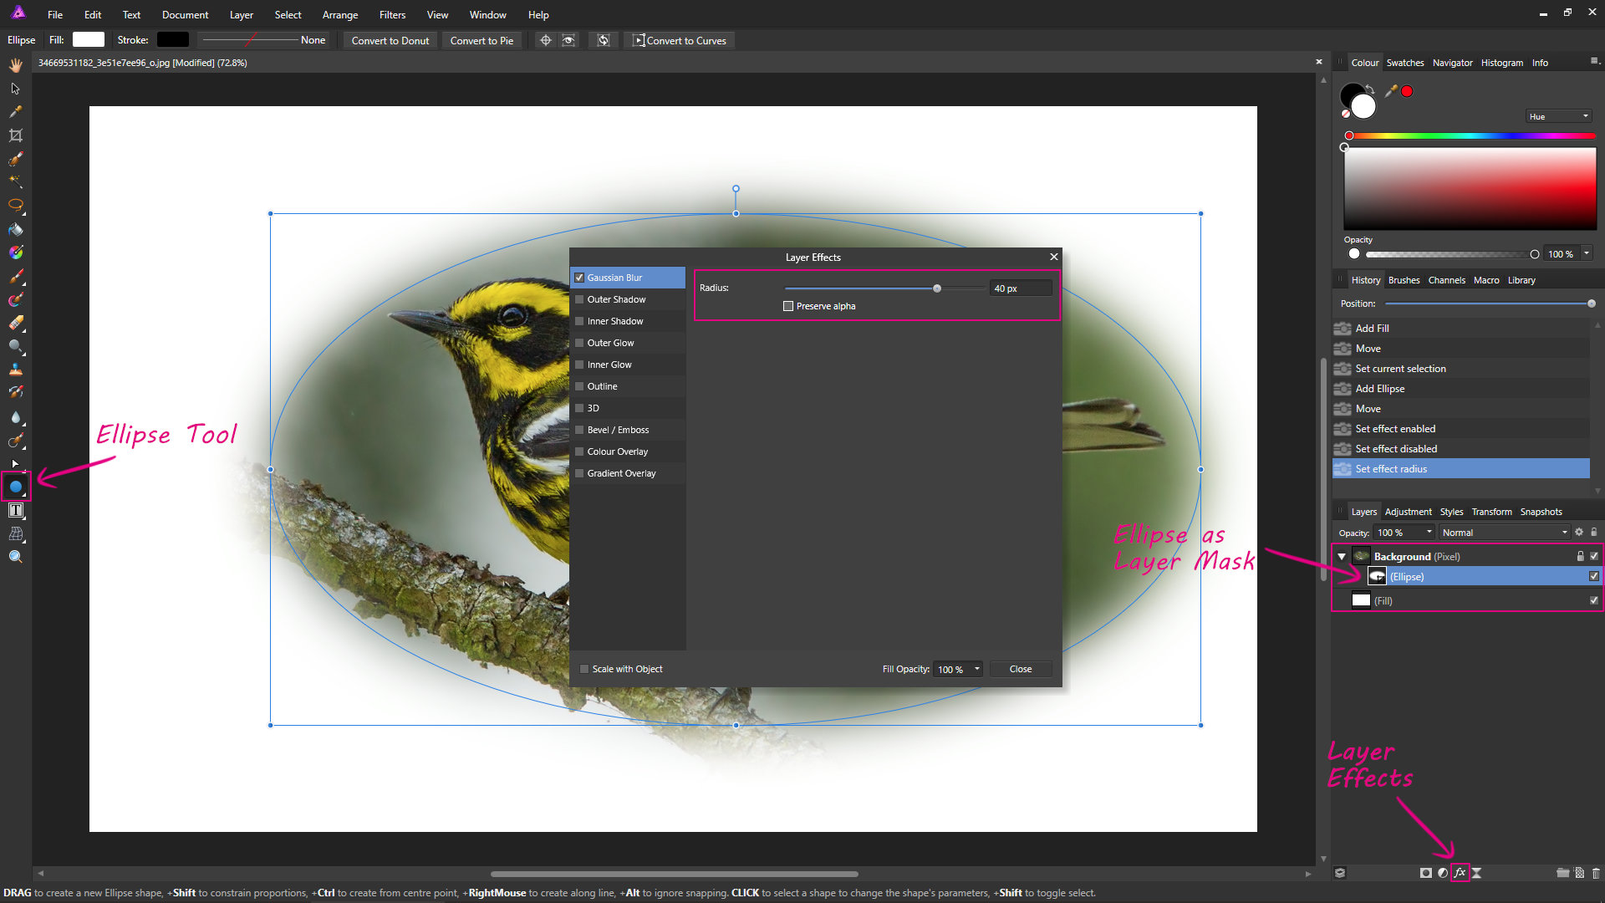Pick the Colour Picker tool
Image resolution: width=1605 pixels, height=903 pixels.
[x=15, y=111]
